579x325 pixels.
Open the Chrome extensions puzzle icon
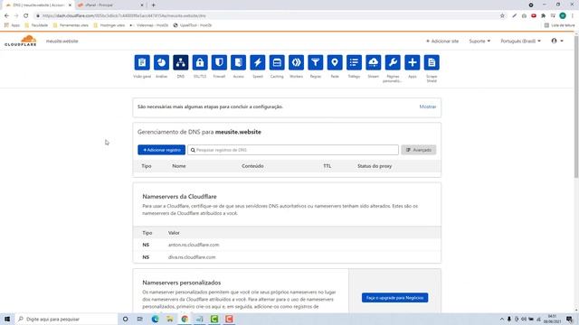(x=543, y=16)
